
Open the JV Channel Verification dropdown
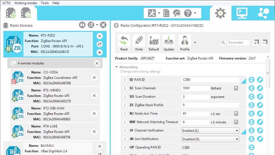tap(210, 130)
